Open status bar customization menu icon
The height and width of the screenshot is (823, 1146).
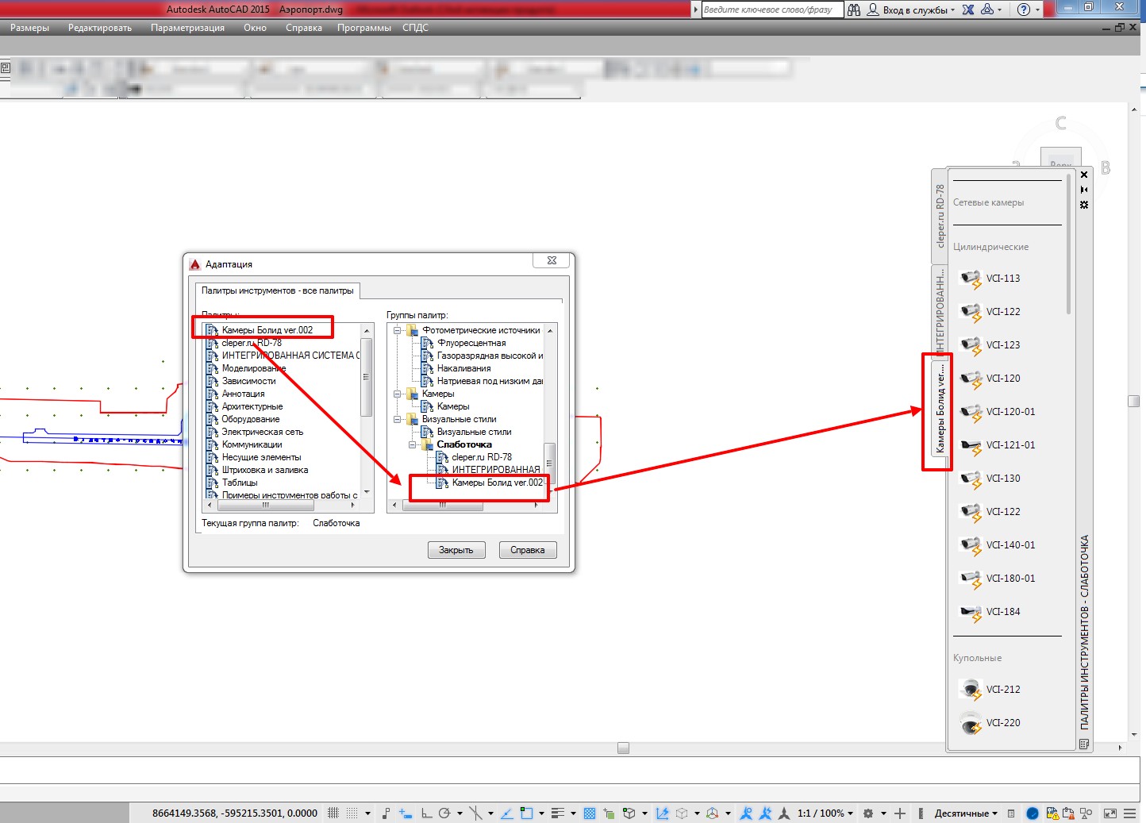(x=1129, y=813)
